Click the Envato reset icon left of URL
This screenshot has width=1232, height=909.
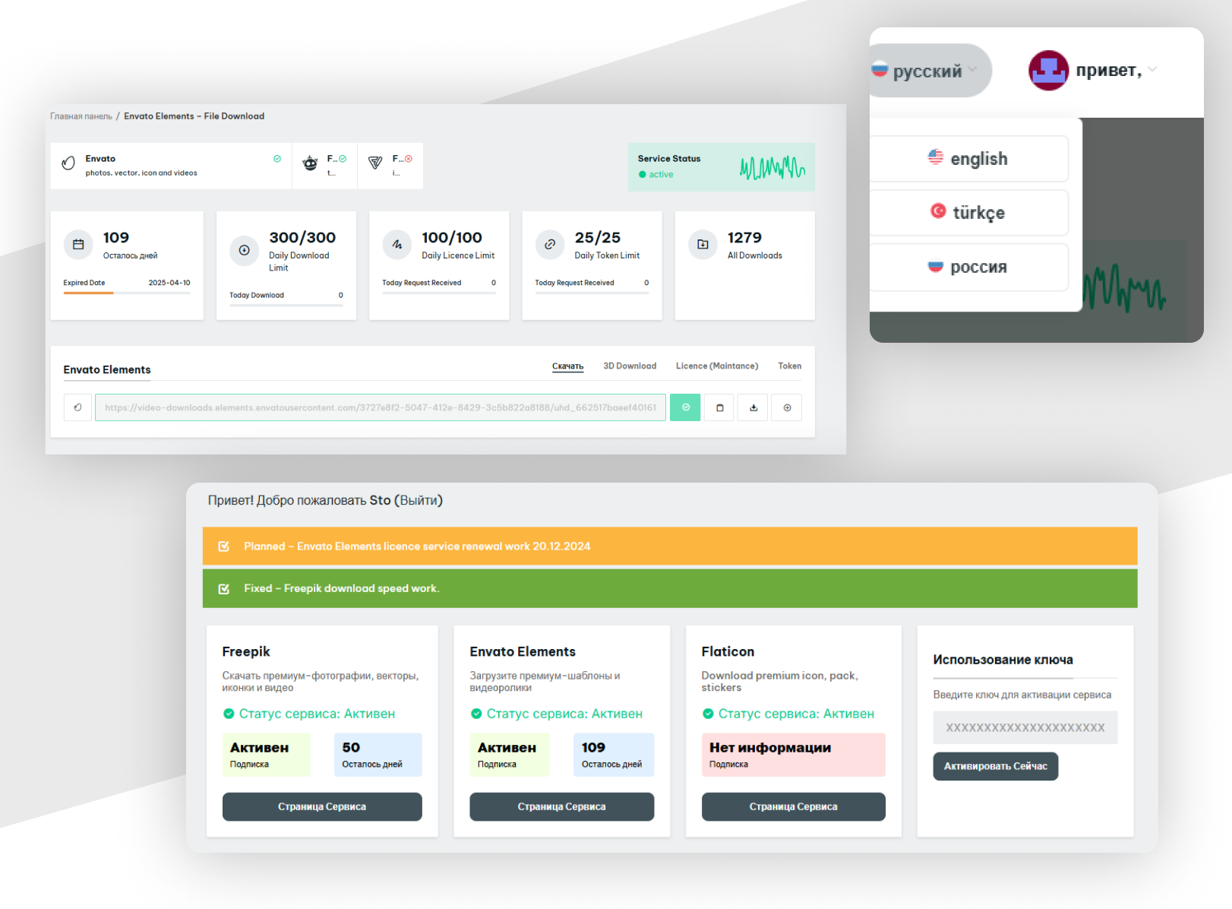[77, 407]
